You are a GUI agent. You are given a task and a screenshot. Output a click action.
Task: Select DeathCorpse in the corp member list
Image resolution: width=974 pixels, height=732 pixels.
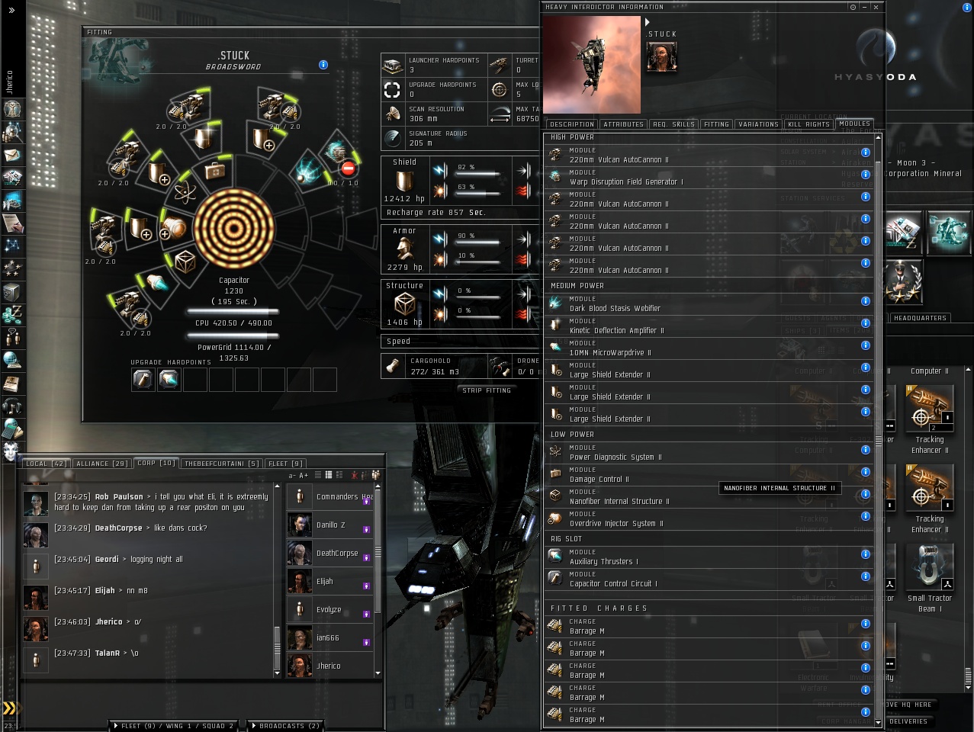click(x=330, y=553)
